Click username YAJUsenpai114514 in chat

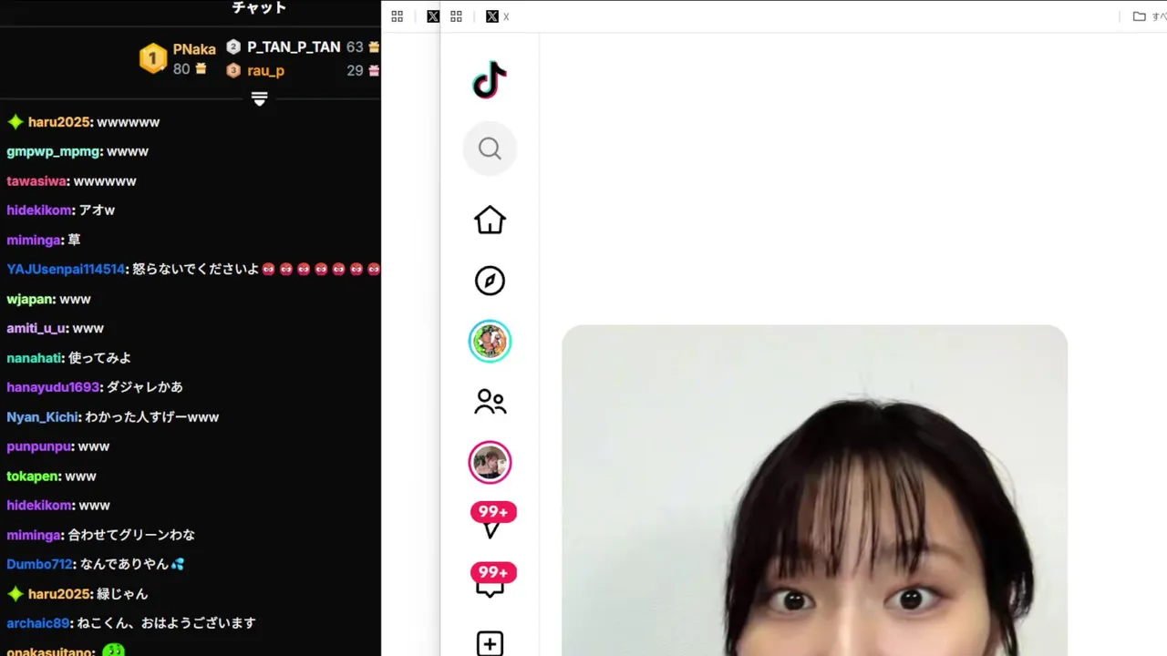coord(66,270)
